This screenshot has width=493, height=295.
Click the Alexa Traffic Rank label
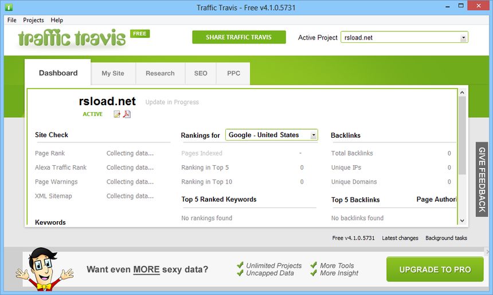tap(61, 168)
